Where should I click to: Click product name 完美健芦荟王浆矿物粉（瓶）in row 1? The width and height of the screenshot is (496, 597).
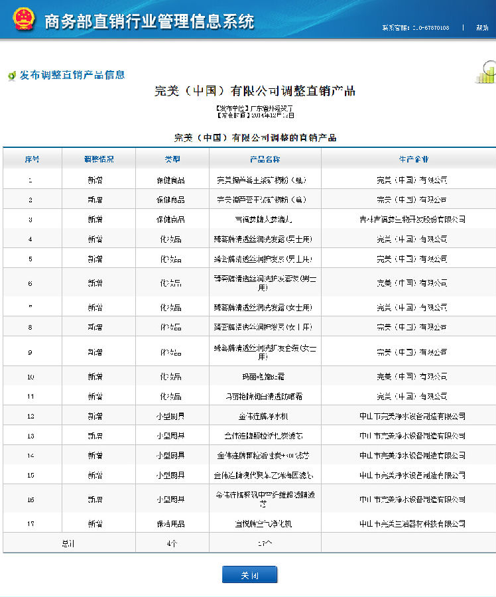262,180
